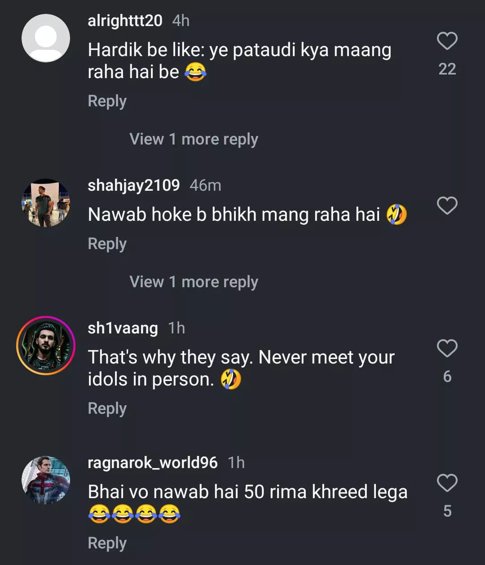
Task: Tap the 22 likes count
Action: pos(447,69)
